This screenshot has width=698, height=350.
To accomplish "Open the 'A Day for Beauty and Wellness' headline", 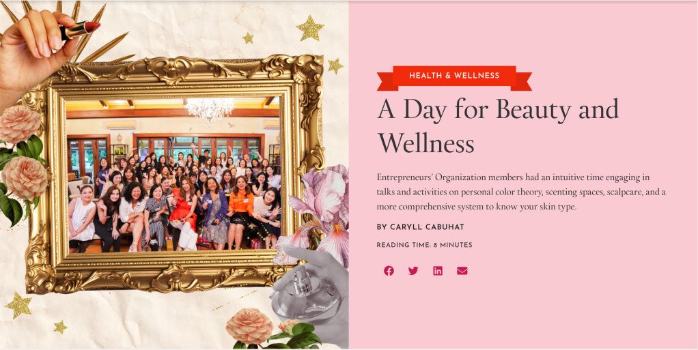I will point(498,126).
